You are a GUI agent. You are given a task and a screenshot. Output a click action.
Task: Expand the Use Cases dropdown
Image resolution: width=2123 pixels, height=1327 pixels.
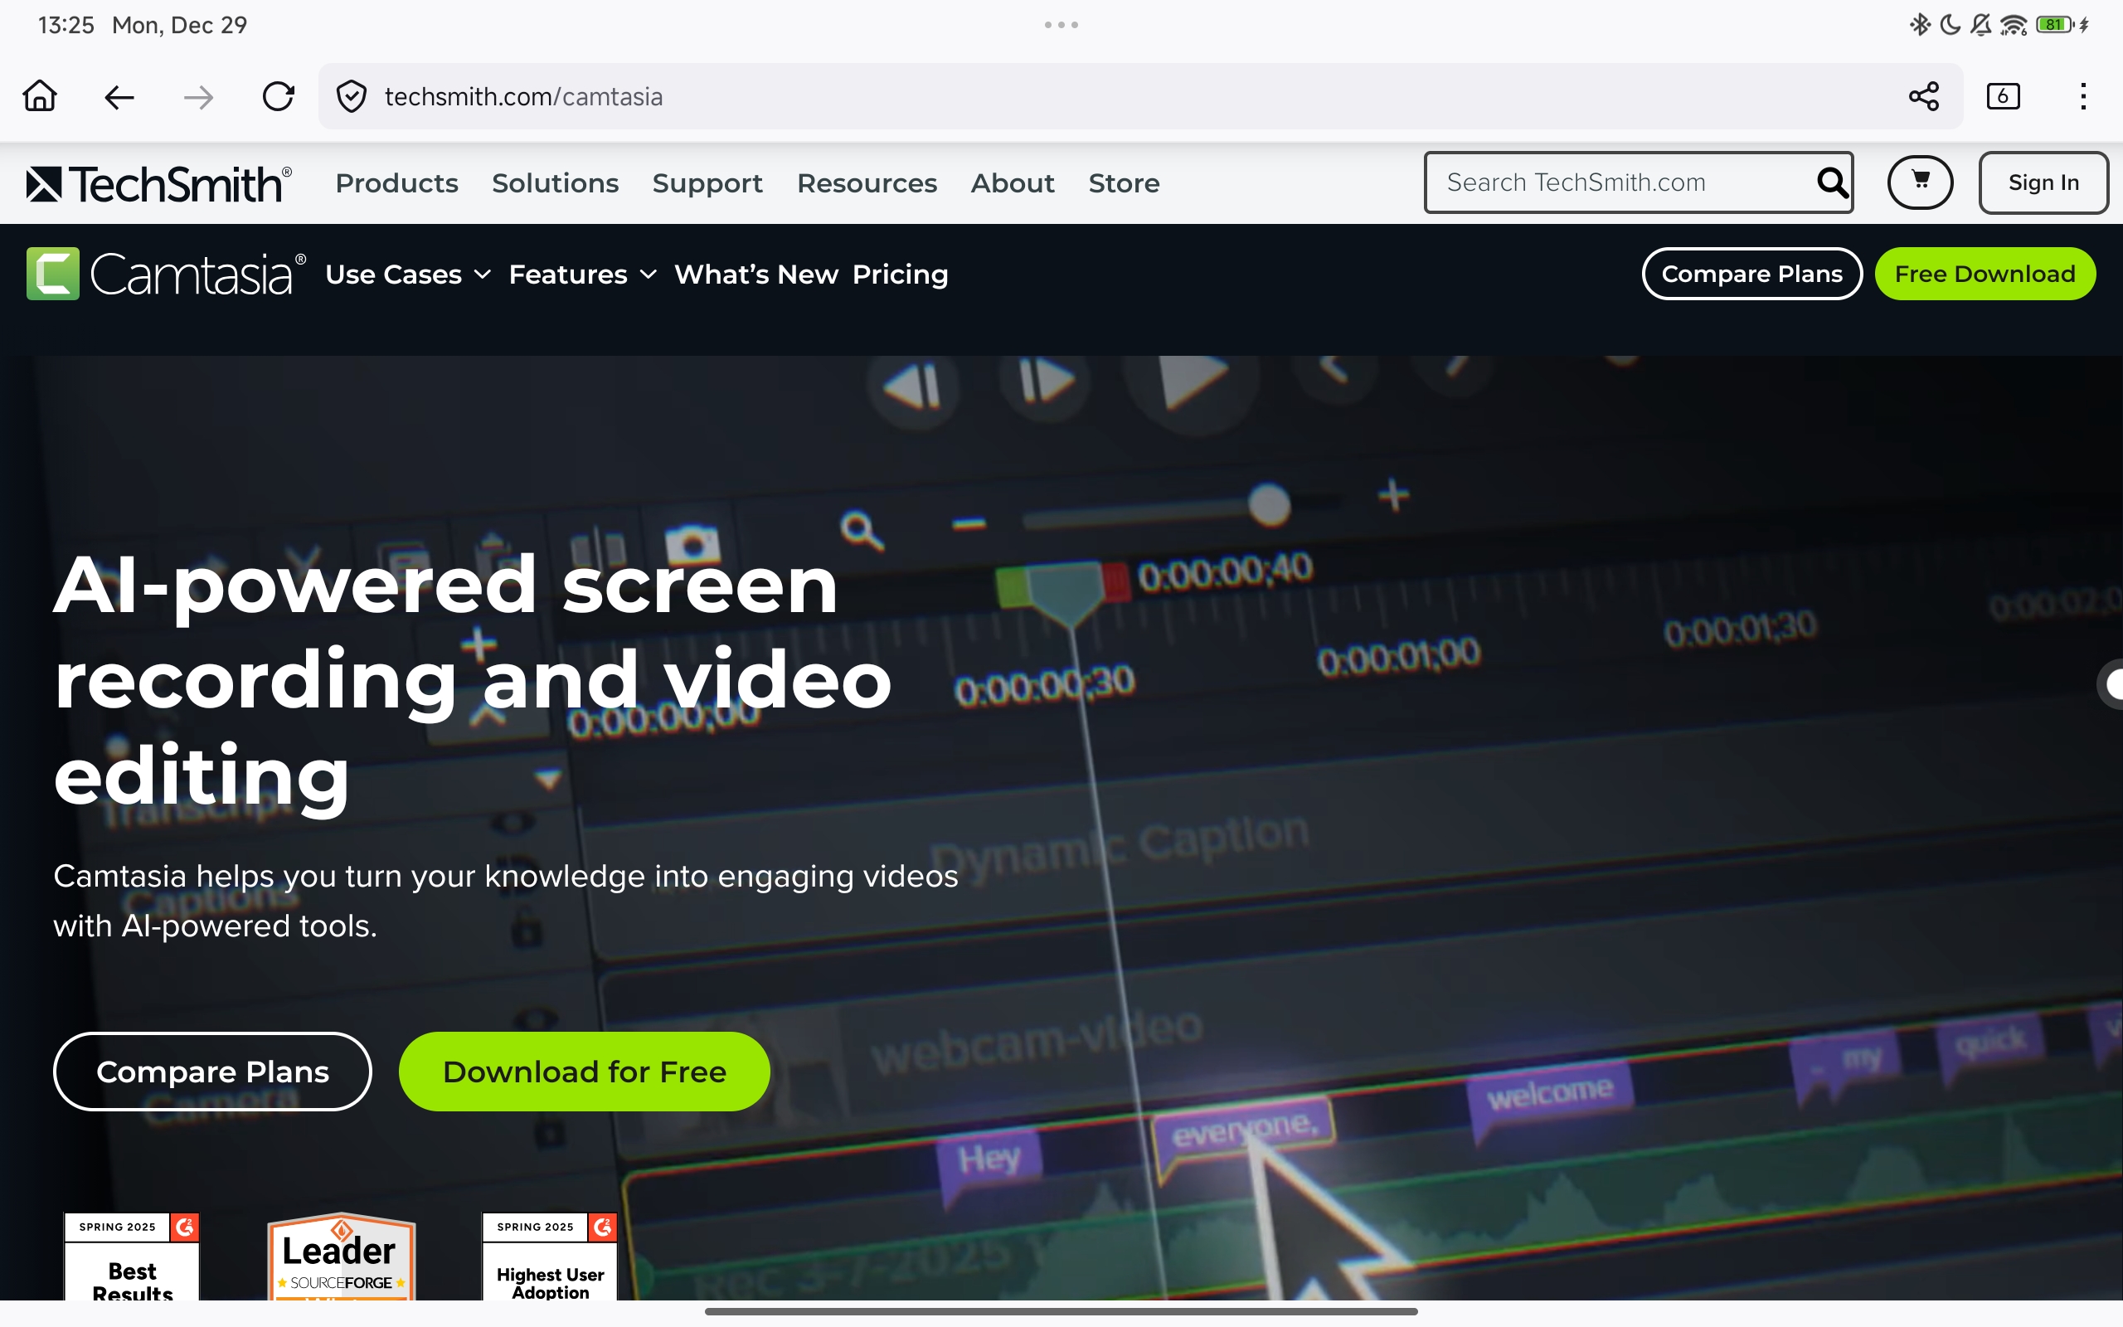click(406, 274)
